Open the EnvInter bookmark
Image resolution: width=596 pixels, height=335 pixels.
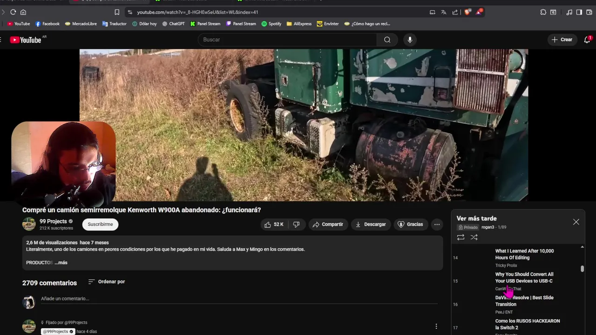click(x=328, y=24)
